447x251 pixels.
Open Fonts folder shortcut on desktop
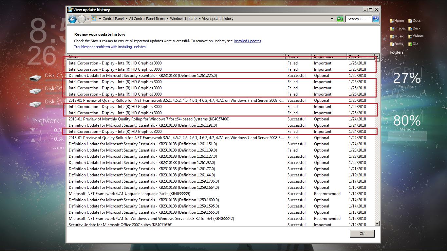coord(397,44)
